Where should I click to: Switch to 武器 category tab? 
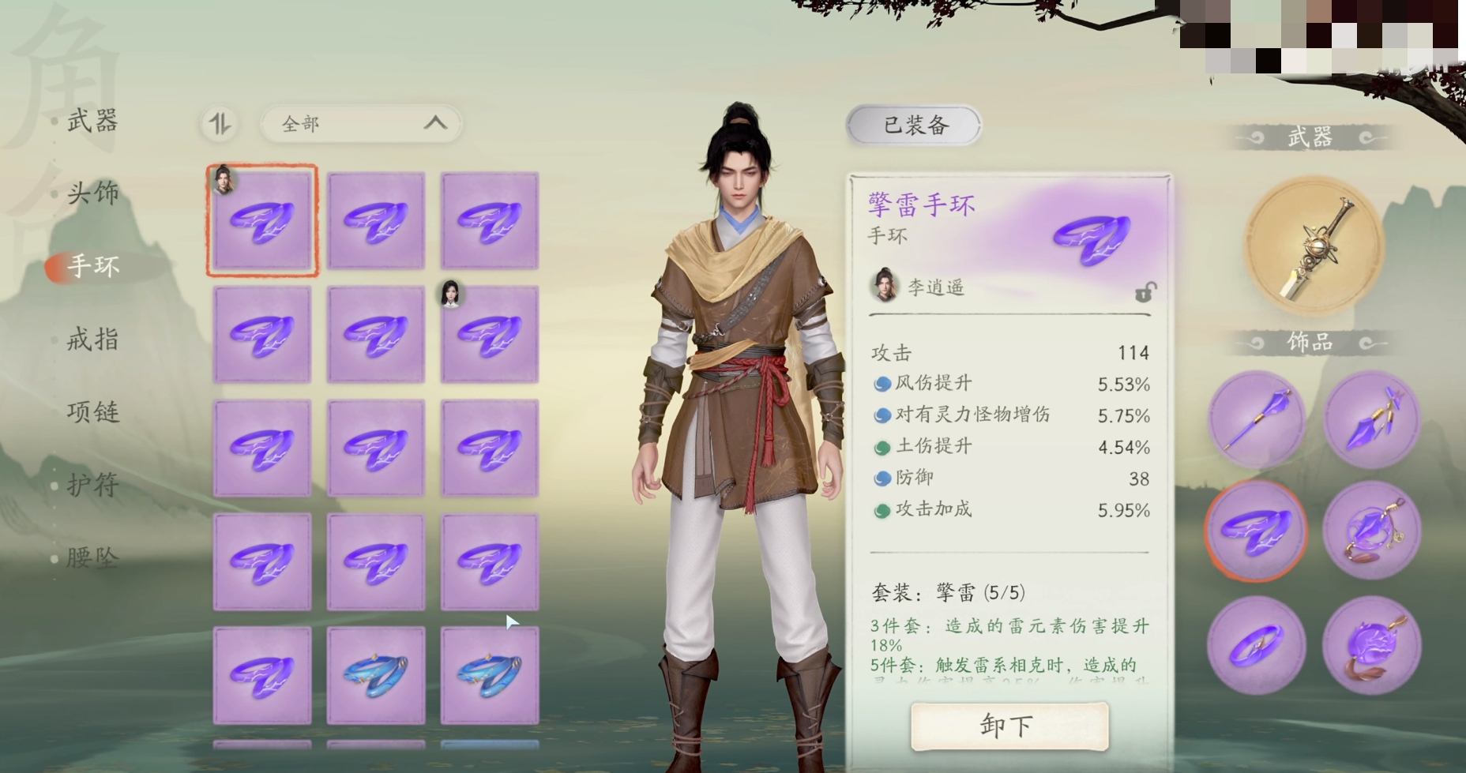tap(92, 121)
